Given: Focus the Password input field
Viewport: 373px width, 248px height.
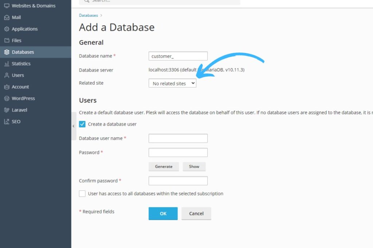Looking at the screenshot, I should (178, 153).
